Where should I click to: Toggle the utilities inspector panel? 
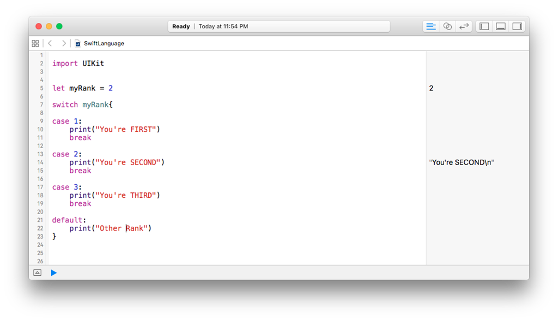(x=517, y=26)
